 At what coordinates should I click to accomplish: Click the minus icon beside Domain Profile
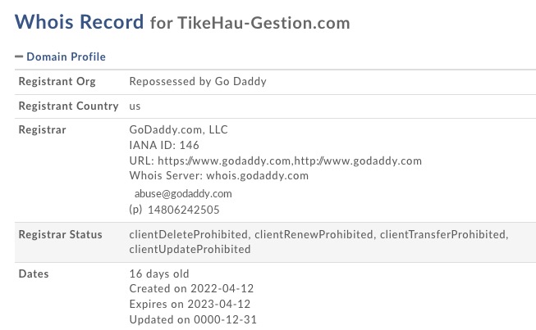[x=19, y=57]
